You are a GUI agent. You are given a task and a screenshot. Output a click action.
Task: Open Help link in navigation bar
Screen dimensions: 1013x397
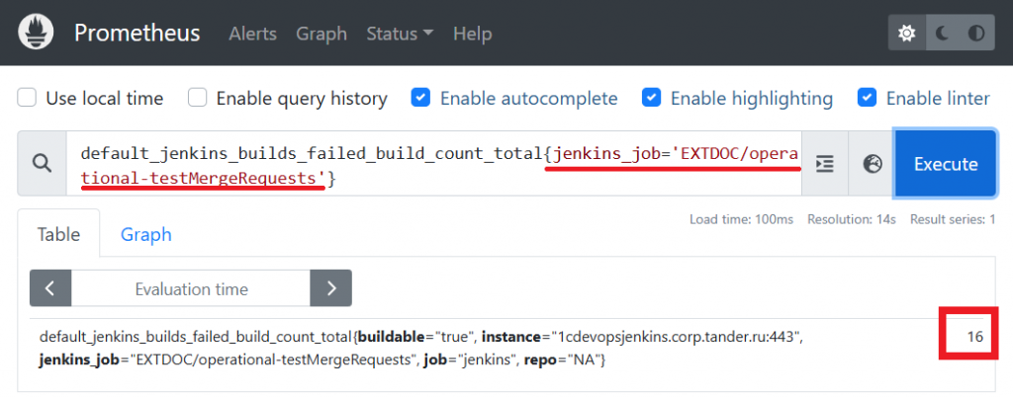point(472,33)
